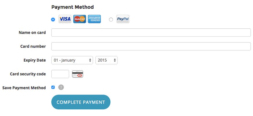Screen dimensions: 253x116
Task: Select the credit card radio button
Action: pyautogui.click(x=53, y=19)
